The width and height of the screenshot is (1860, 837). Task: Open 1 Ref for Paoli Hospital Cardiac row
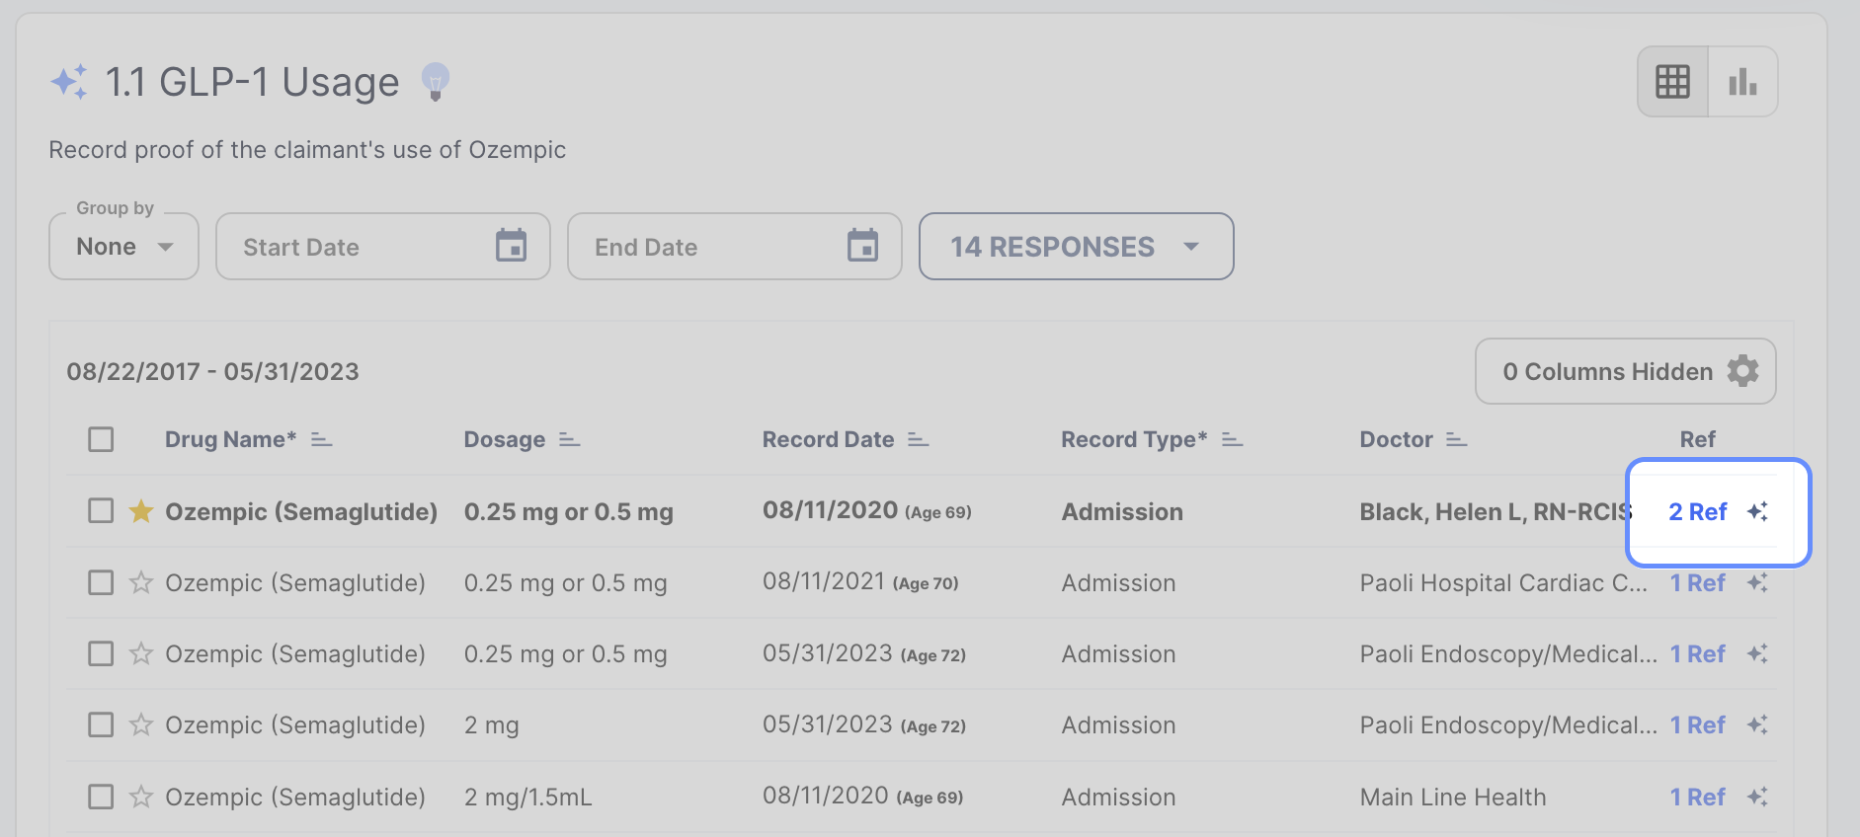[1698, 582]
